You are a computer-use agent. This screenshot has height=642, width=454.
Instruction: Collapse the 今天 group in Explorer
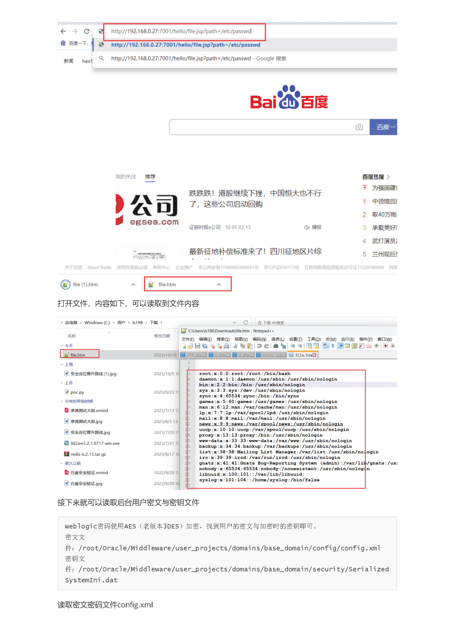point(62,346)
